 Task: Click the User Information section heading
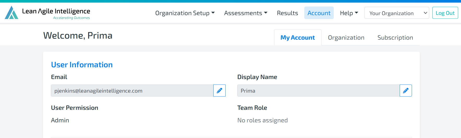tap(82, 65)
